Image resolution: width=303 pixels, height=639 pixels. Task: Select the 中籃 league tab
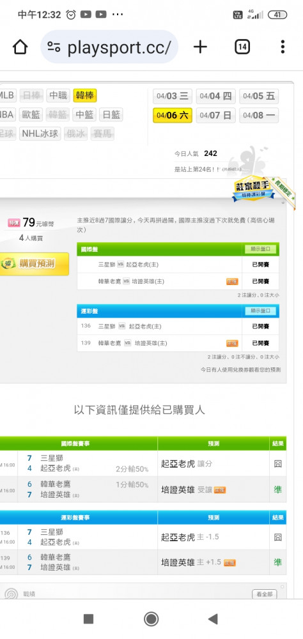pyautogui.click(x=84, y=114)
